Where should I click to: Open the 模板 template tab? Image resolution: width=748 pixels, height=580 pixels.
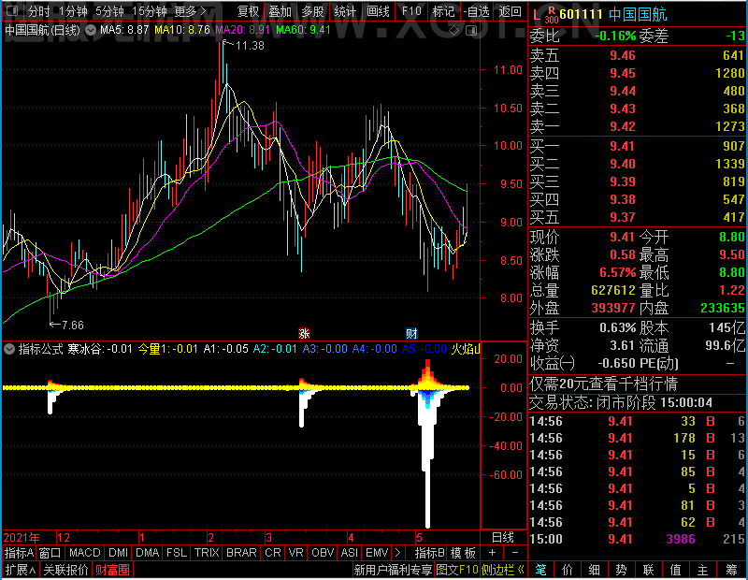[463, 553]
